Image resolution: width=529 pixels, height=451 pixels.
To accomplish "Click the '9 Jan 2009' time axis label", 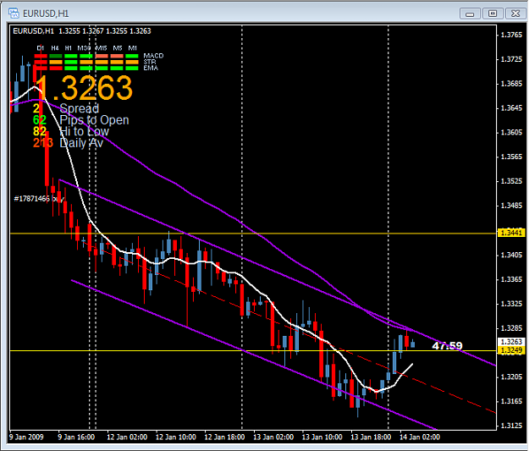I will coord(26,437).
